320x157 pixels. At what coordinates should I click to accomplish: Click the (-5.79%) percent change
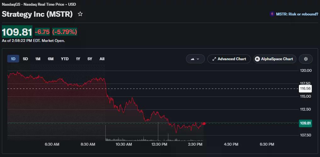point(65,32)
